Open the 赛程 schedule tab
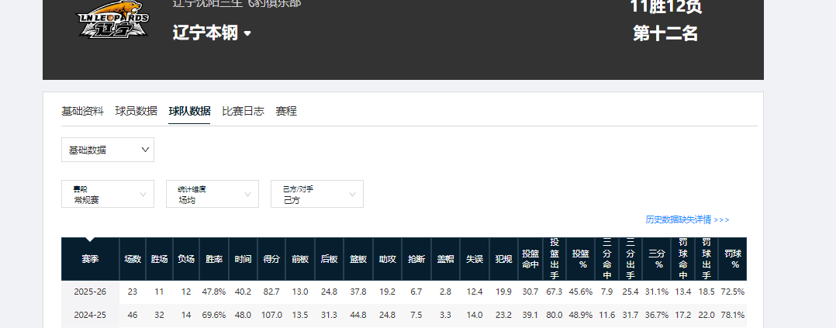The width and height of the screenshot is (836, 328). coord(286,111)
